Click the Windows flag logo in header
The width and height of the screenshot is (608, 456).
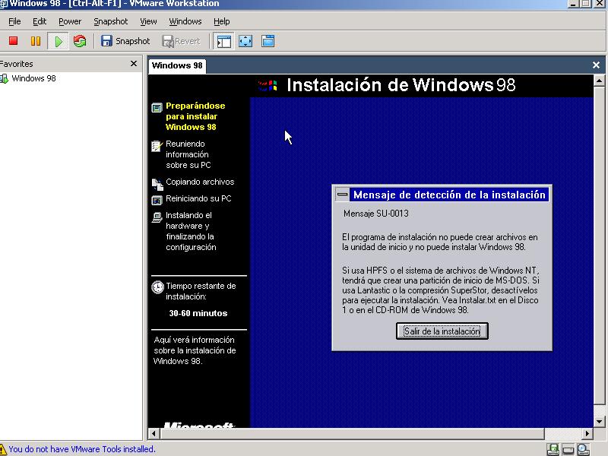click(x=268, y=85)
